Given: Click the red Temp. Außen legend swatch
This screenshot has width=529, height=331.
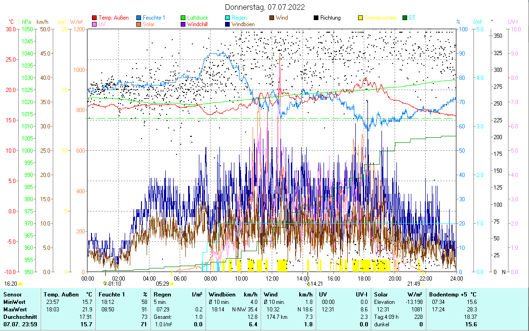Looking at the screenshot, I should tap(94, 18).
